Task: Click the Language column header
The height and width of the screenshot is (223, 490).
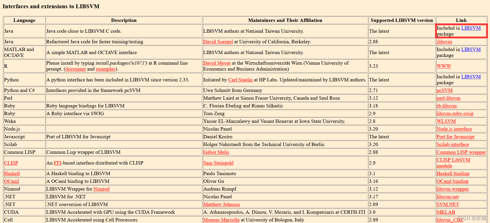Action: pyautogui.click(x=24, y=20)
